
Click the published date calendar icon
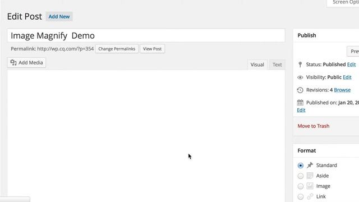pos(300,102)
